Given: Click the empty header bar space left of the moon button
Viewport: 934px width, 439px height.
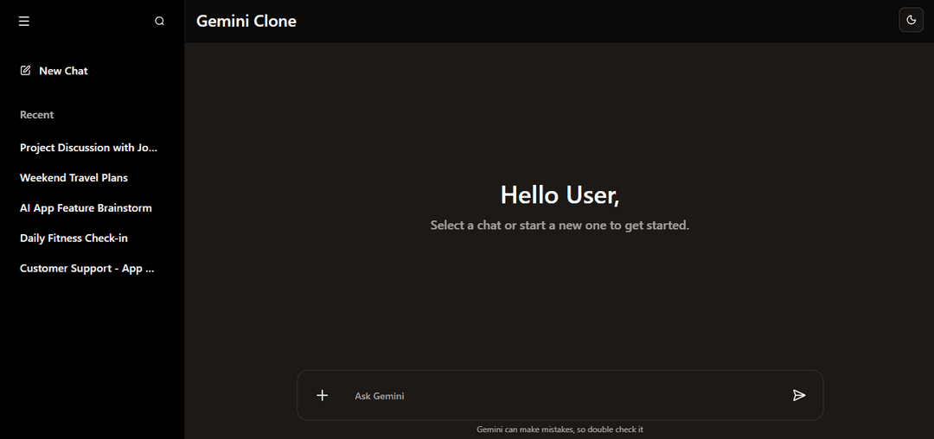Looking at the screenshot, I should click(605, 22).
